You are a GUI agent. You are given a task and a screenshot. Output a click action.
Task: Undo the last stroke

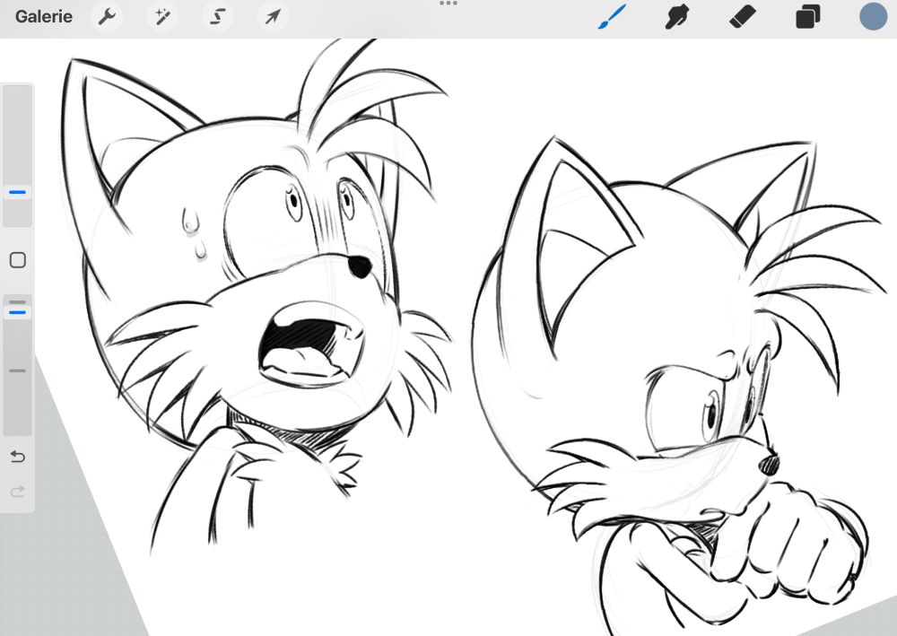pos(18,457)
